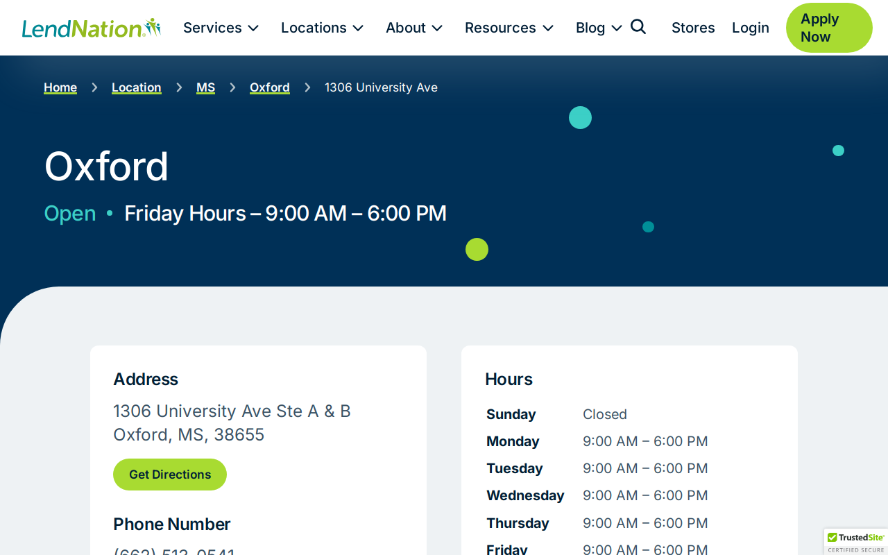Click the Sunday Closed hours value
Viewport: 888px width, 555px height.
[605, 414]
